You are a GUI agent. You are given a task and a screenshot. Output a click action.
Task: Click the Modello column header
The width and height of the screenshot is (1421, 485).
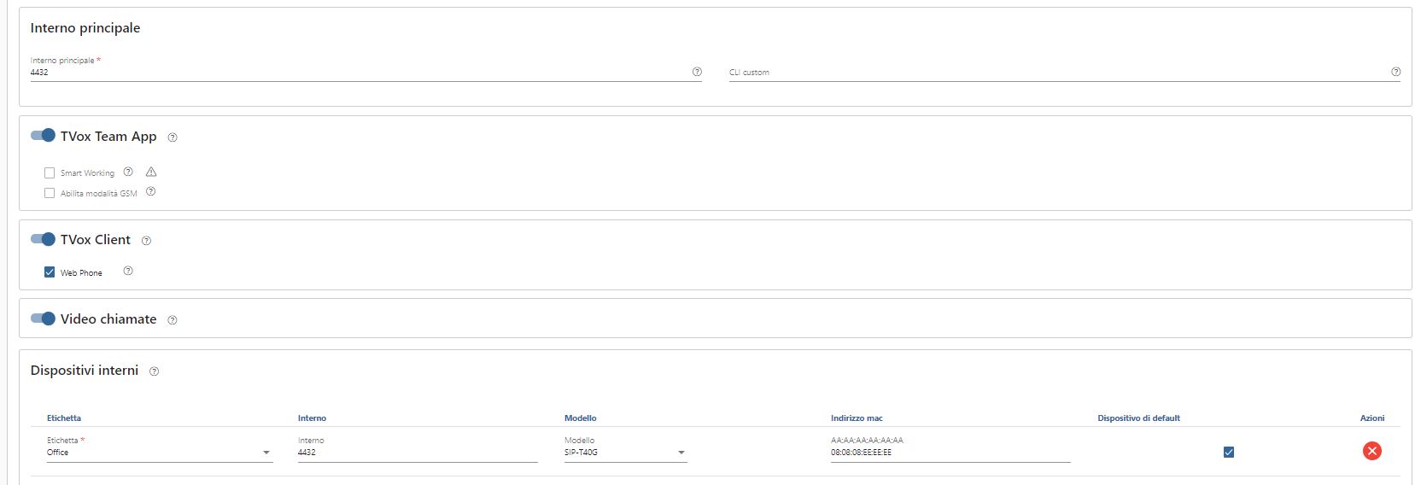point(581,418)
